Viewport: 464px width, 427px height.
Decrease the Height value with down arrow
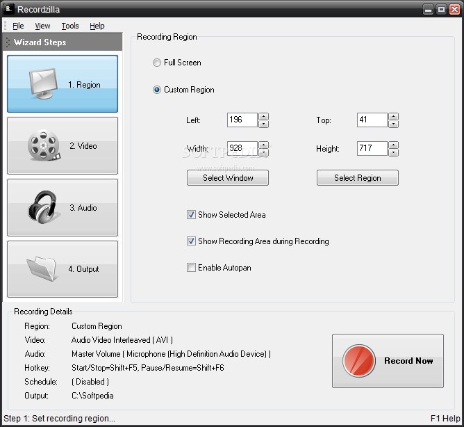(394, 152)
